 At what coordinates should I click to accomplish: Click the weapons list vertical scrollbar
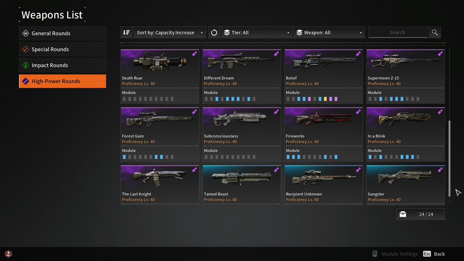450,158
